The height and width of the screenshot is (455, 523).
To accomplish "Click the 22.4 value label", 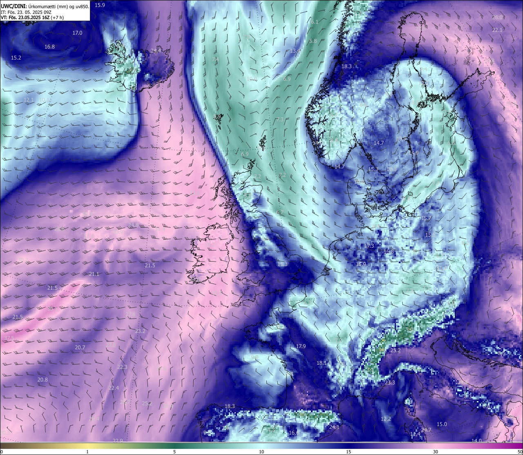I will (114, 388).
